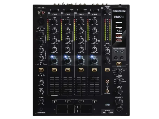
Task: Click the BPM display screen
Action: coord(119,28)
